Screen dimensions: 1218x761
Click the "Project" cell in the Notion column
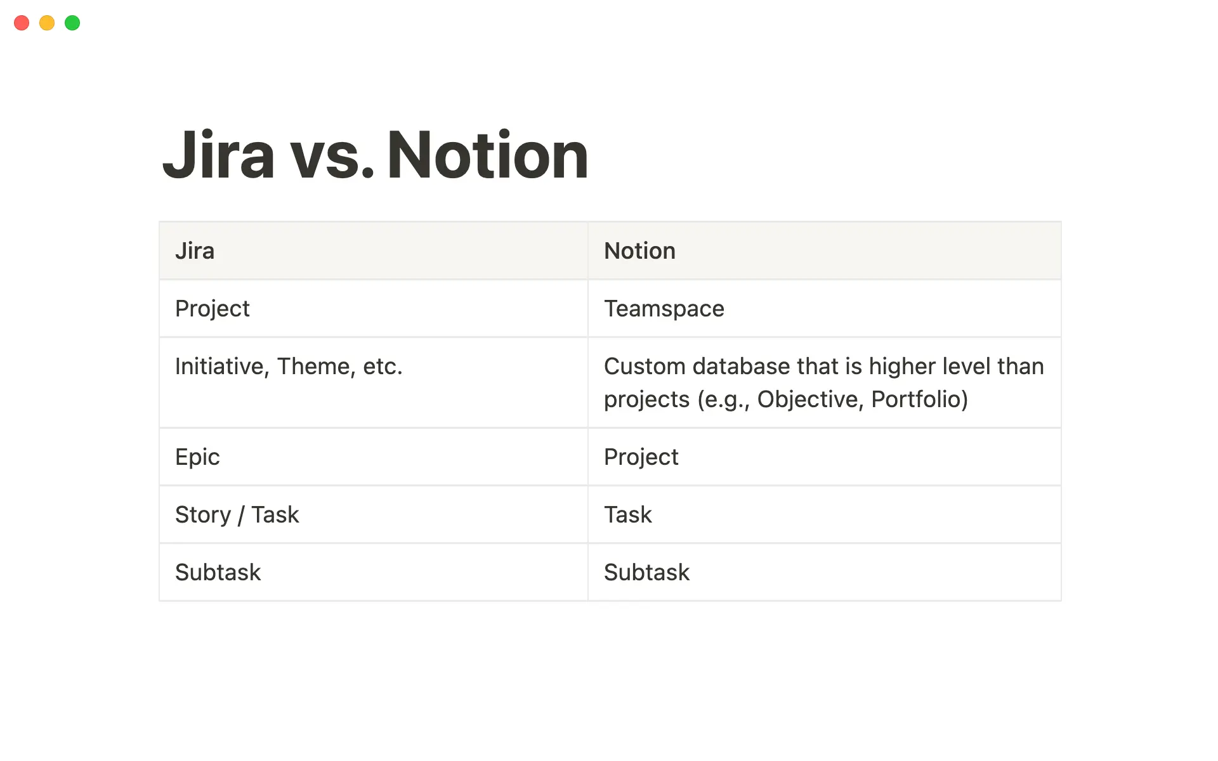[x=824, y=457]
